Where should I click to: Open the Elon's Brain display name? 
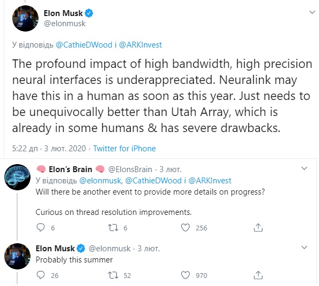[71, 169]
